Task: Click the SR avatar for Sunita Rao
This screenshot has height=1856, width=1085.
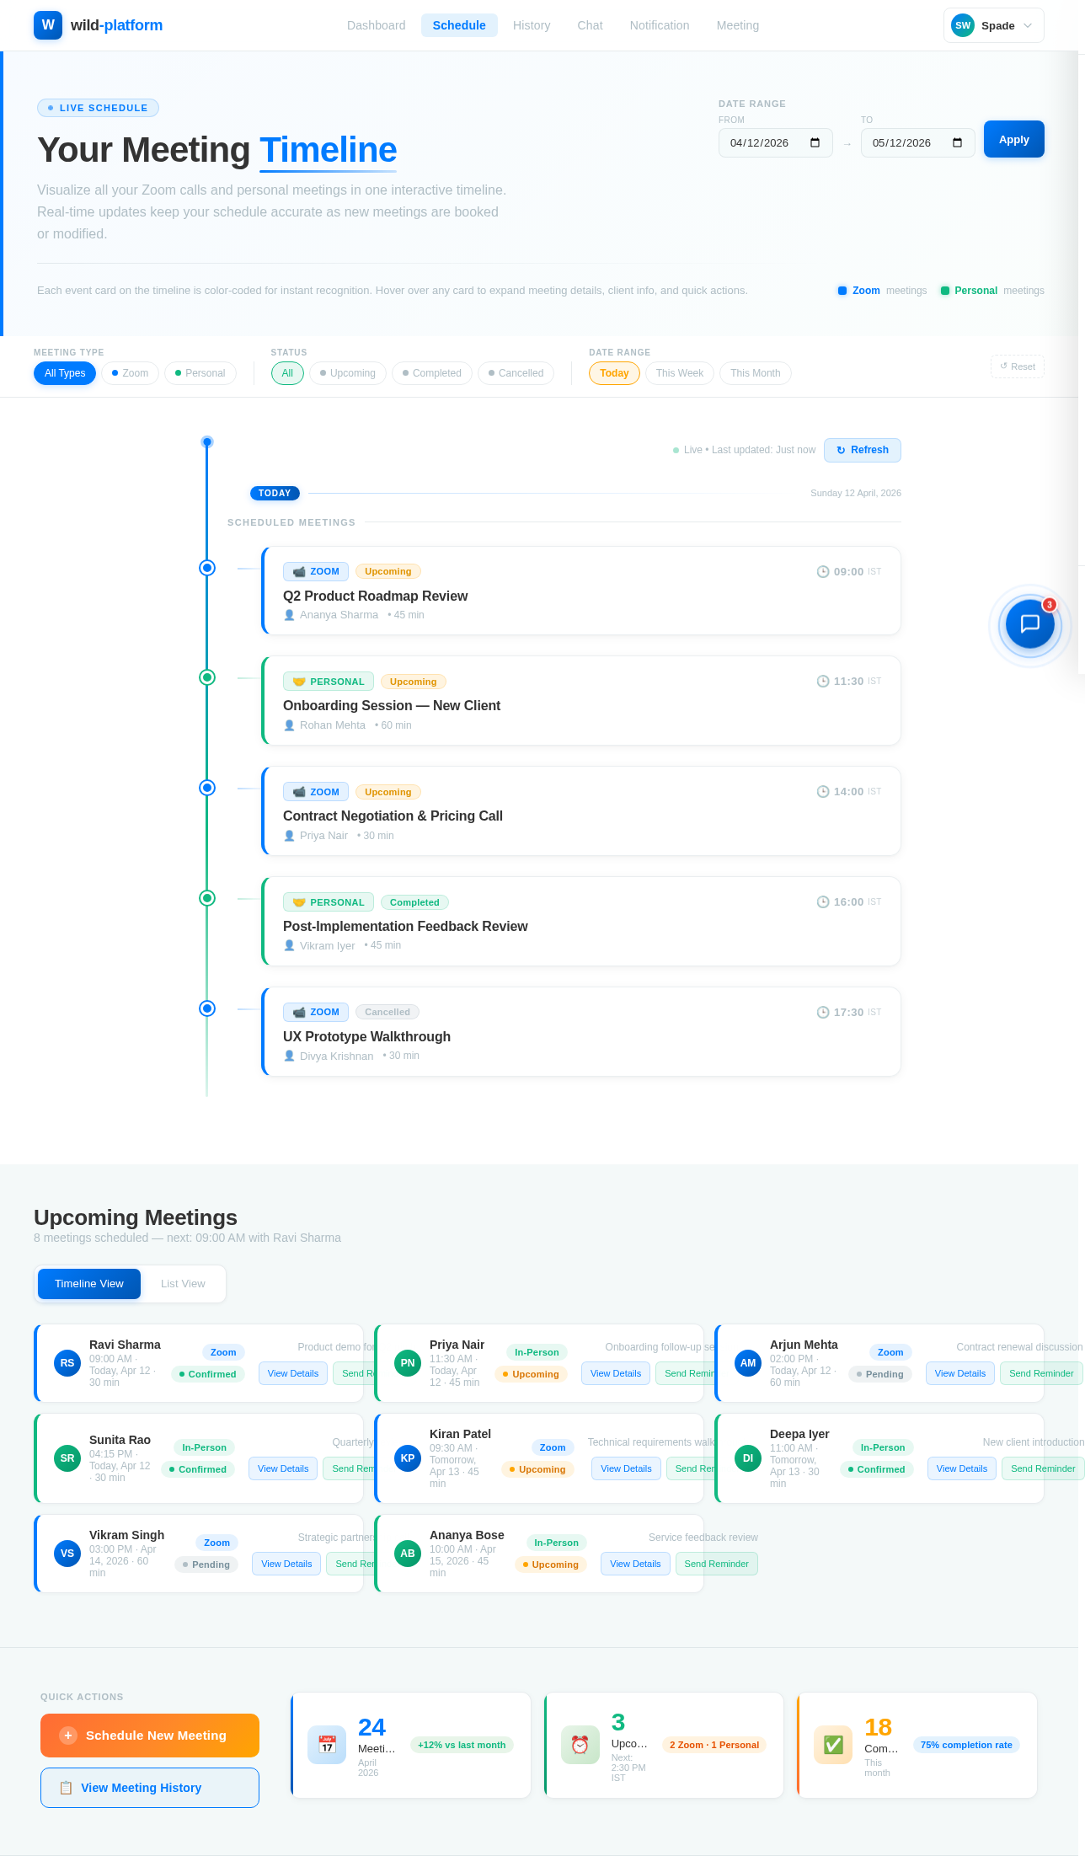Action: click(67, 1458)
